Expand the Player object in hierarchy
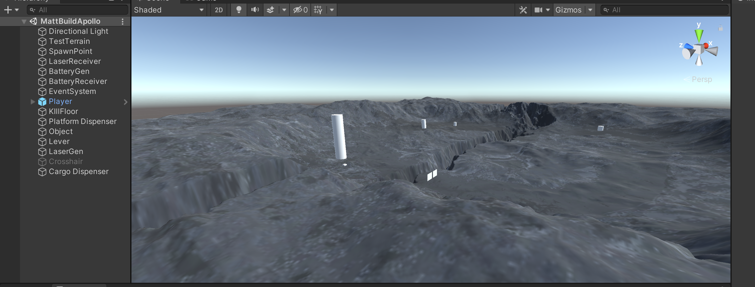This screenshot has height=287, width=755. pos(33,101)
